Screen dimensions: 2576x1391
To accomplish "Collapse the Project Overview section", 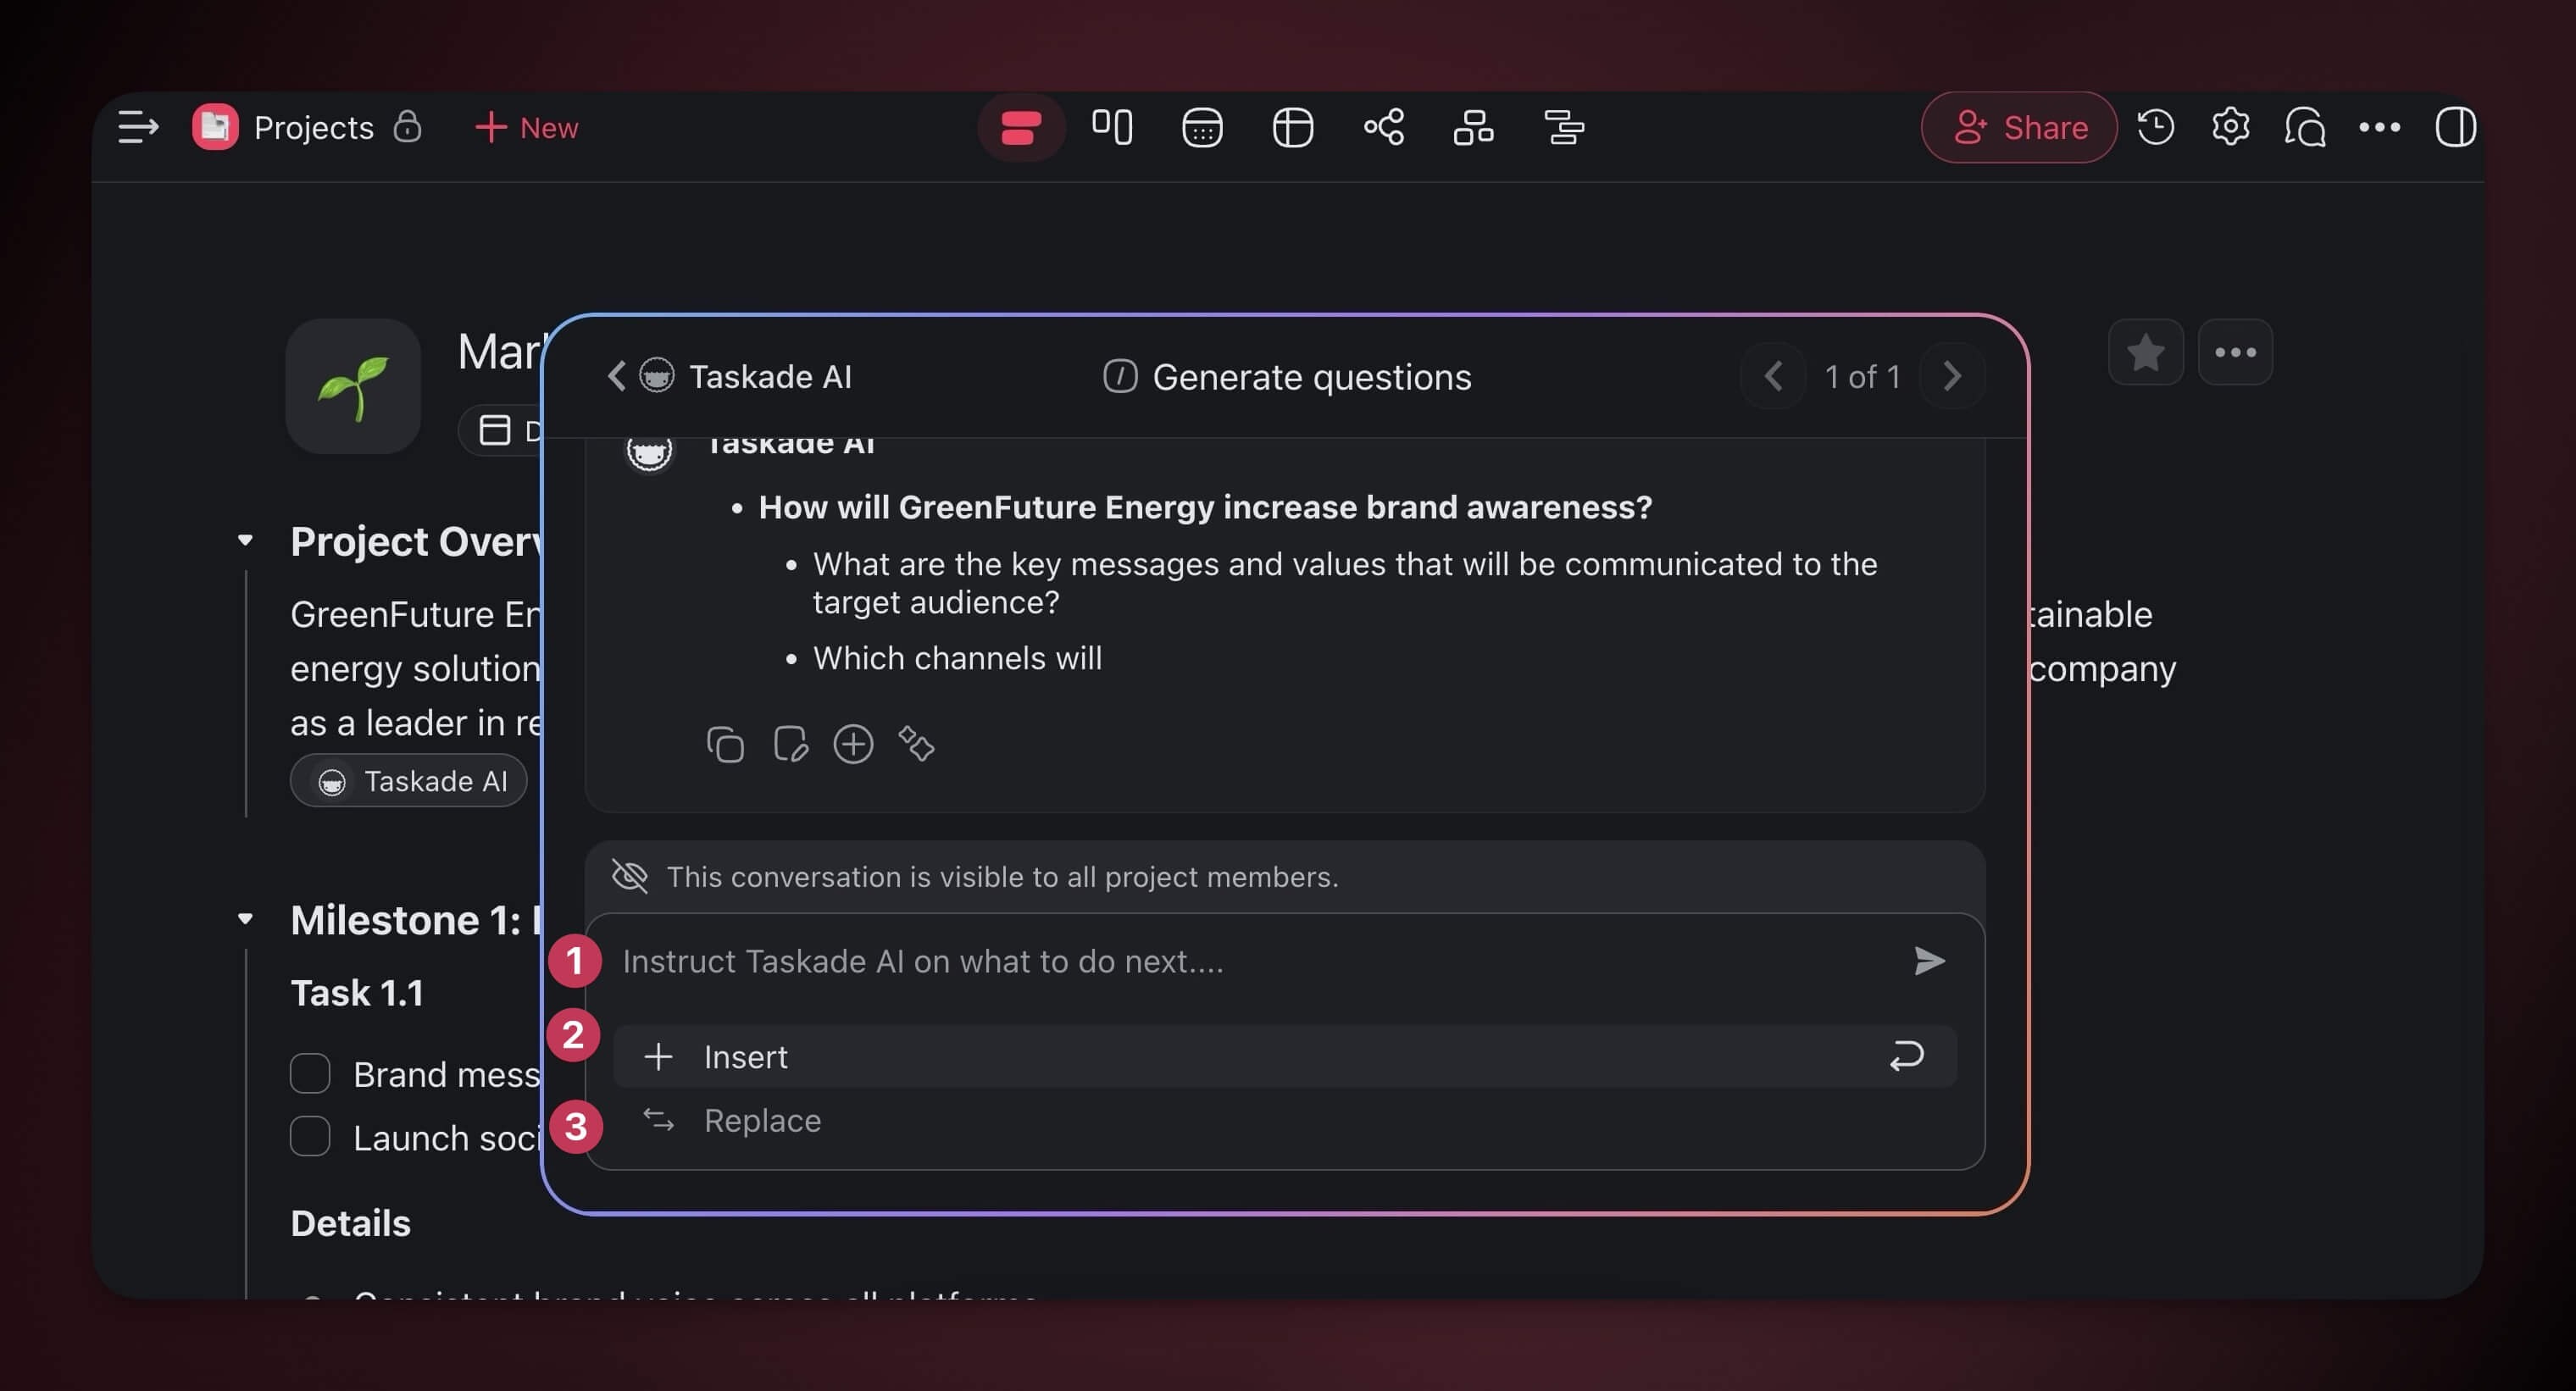I will coord(245,541).
